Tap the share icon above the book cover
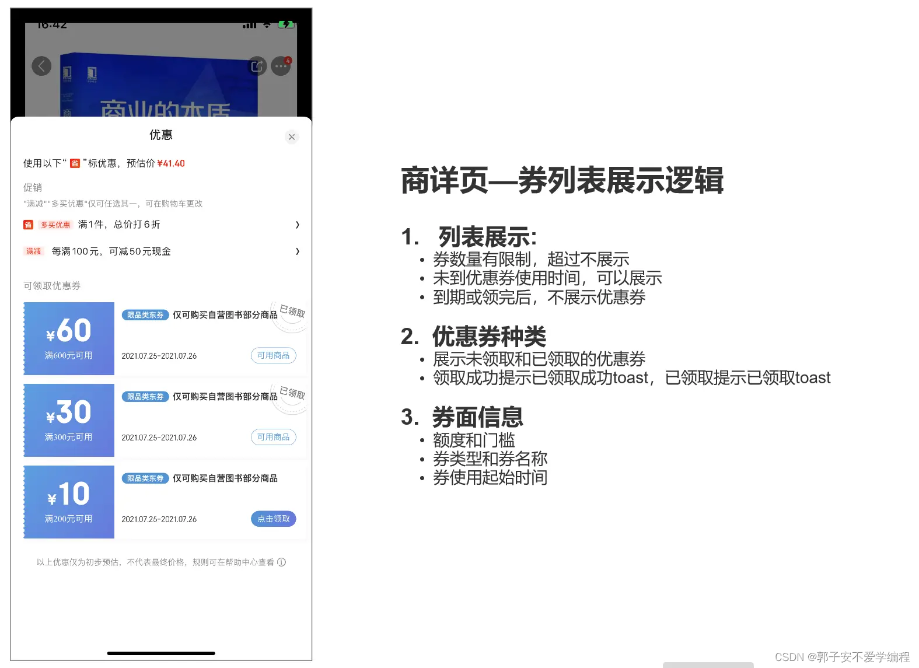 [x=257, y=67]
